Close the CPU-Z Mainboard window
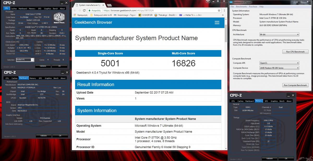 point(67,72)
